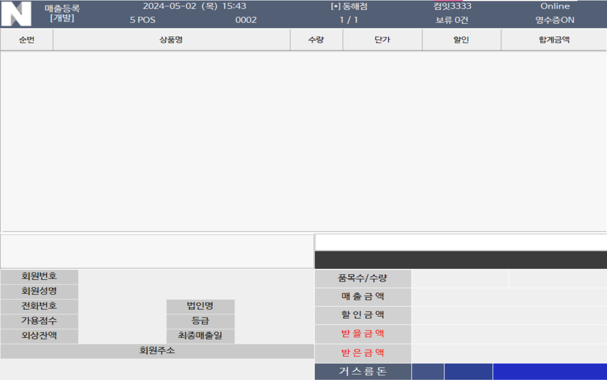Click the Online status indicator

555,6
